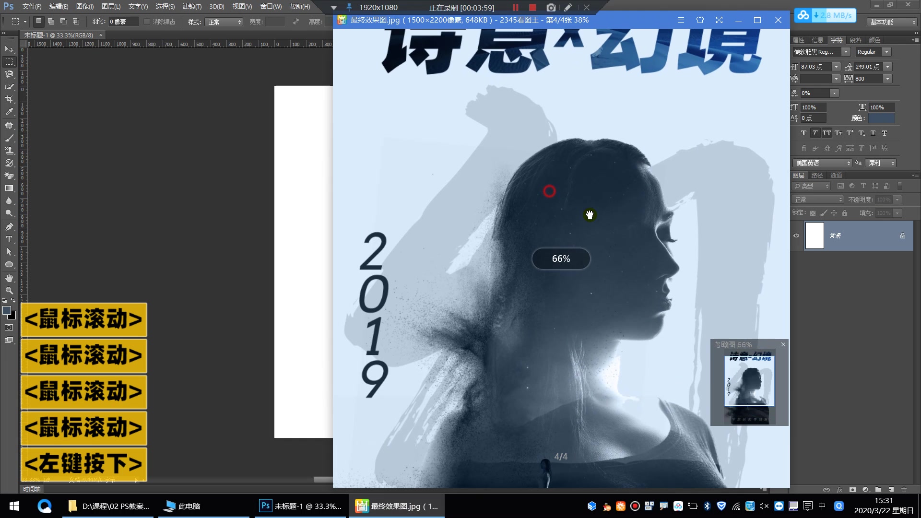Toggle all caps formatting in Character panel
The image size is (921, 518).
click(827, 133)
